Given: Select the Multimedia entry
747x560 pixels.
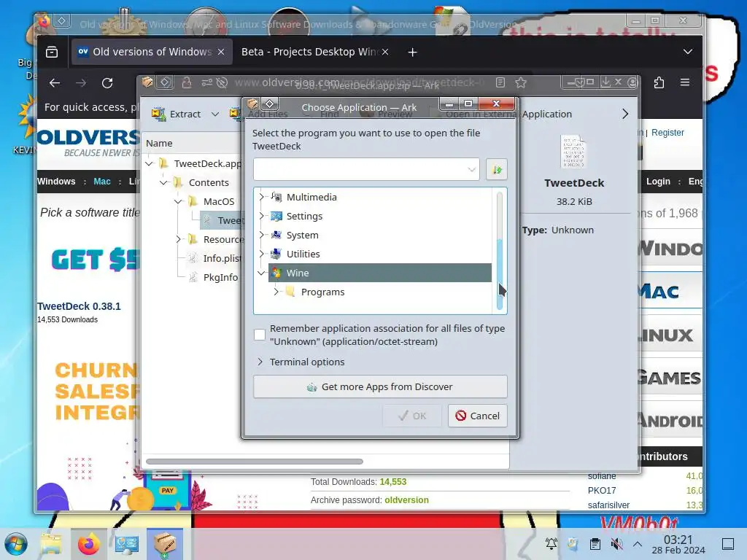Looking at the screenshot, I should click(311, 197).
